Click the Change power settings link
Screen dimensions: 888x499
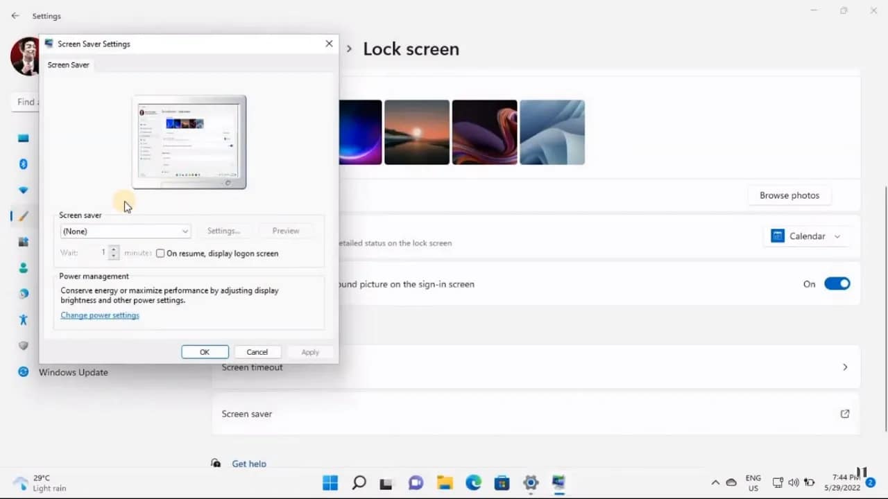[x=100, y=315]
